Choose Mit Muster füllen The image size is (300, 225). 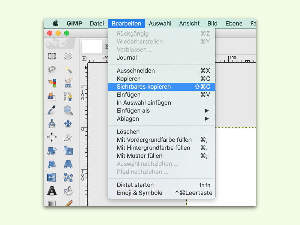click(162, 156)
